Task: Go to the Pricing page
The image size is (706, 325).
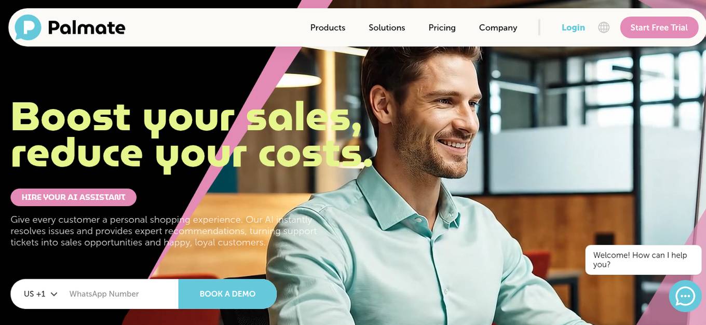Action: [x=442, y=28]
